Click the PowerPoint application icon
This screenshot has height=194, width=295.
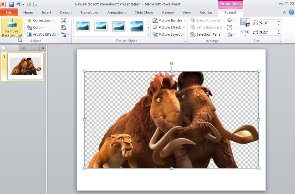coord(3,4)
